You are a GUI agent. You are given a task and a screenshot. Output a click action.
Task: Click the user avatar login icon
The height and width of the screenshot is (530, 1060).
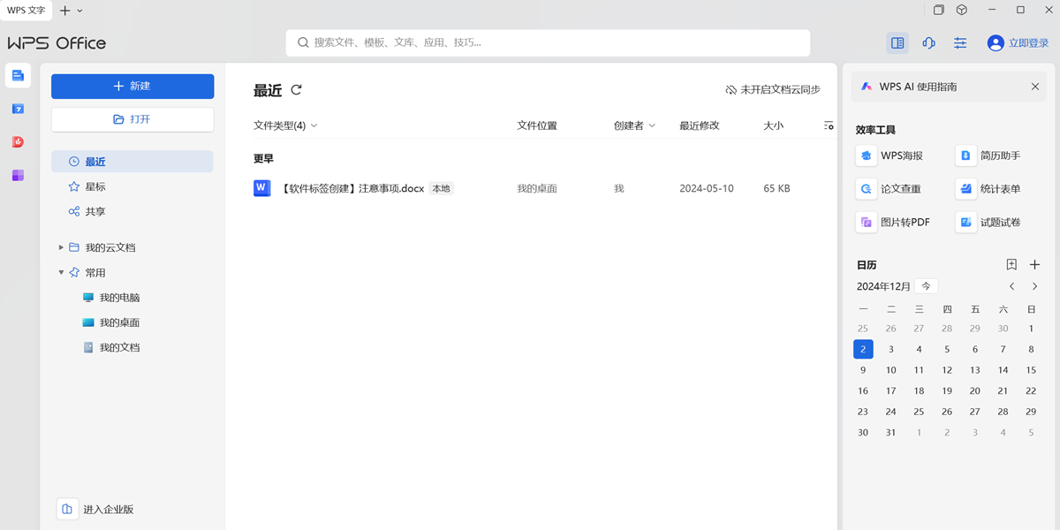click(996, 42)
